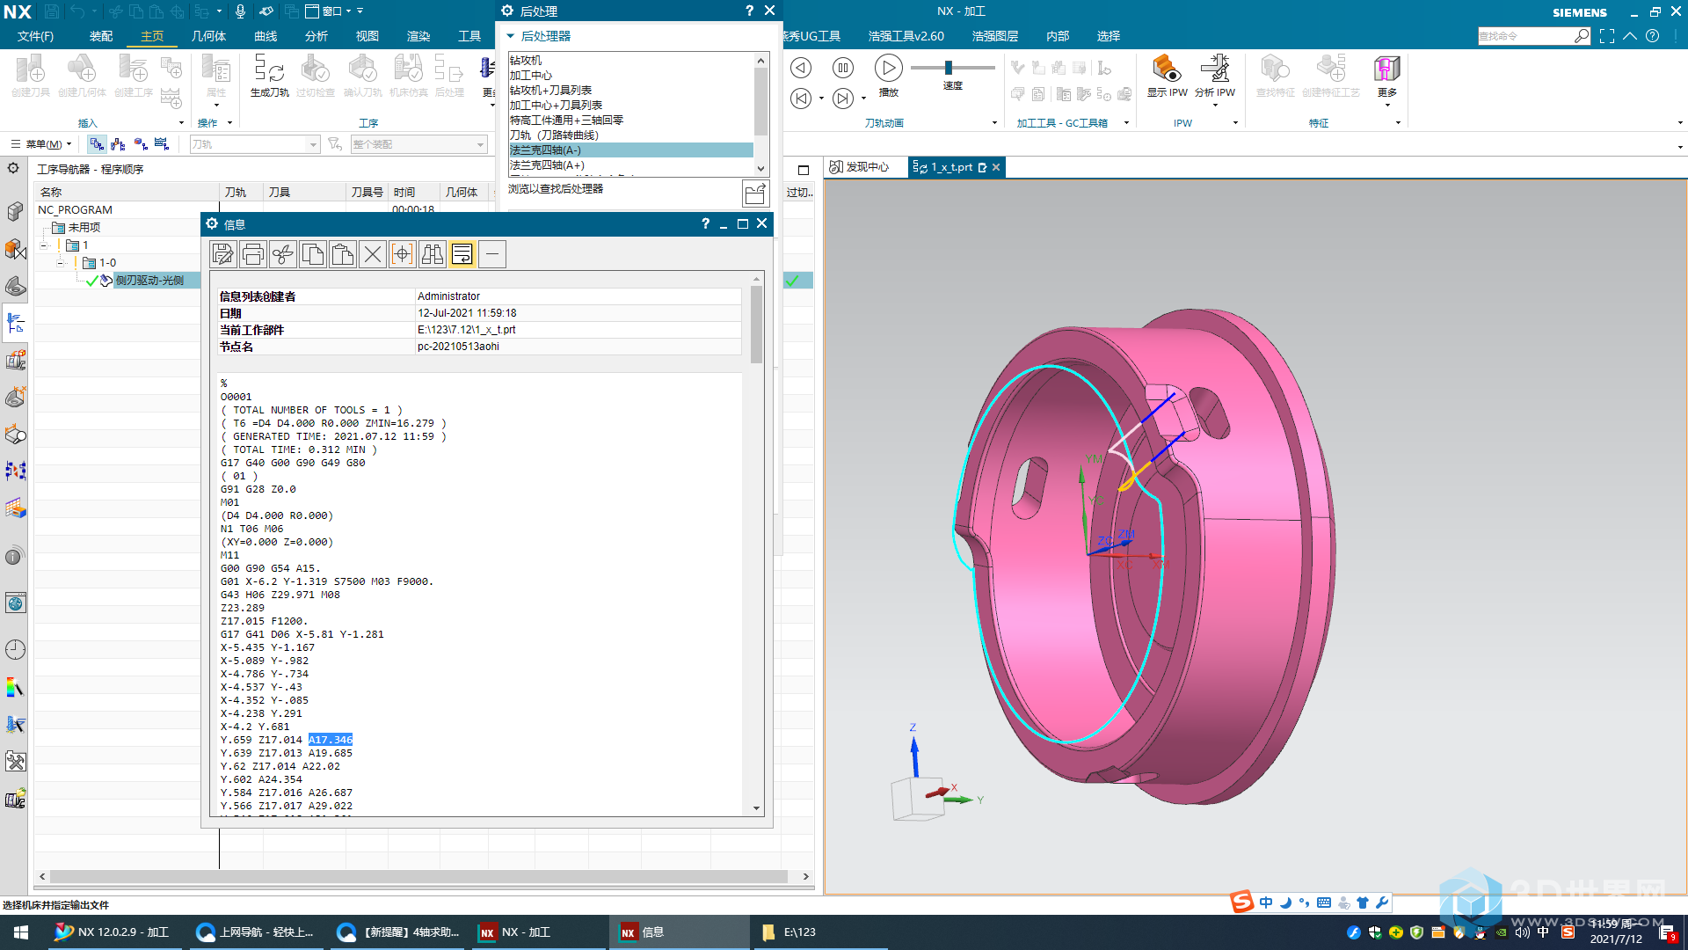Select NC_PROGRAM root node
This screenshot has height=950, width=1688.
point(75,210)
